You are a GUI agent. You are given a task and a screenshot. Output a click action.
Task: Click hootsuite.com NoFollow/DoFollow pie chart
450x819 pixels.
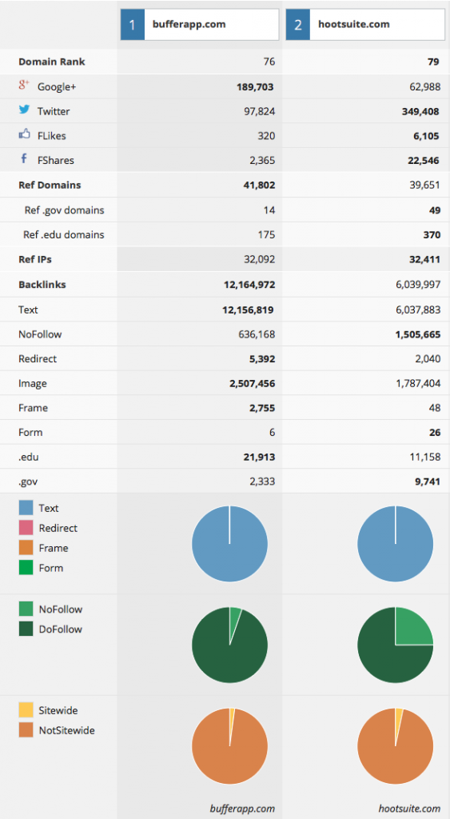tap(395, 645)
